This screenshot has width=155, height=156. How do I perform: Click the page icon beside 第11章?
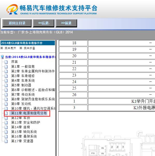click(x=6, y=113)
